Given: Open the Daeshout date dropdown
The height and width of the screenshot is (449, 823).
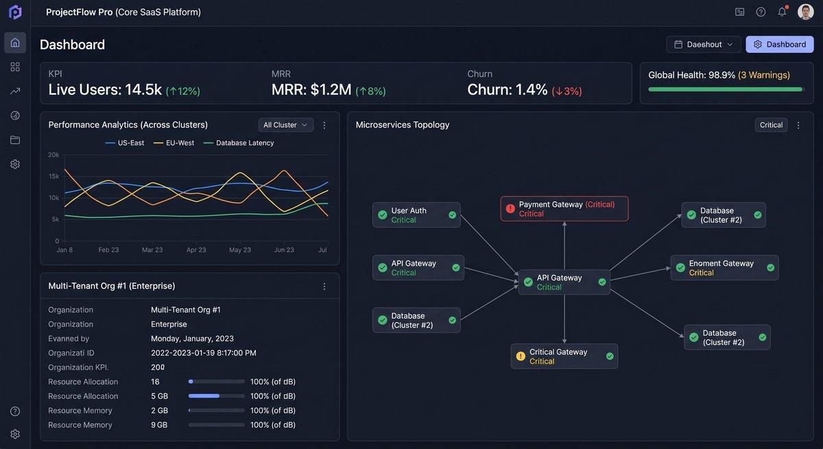Looking at the screenshot, I should coord(704,45).
